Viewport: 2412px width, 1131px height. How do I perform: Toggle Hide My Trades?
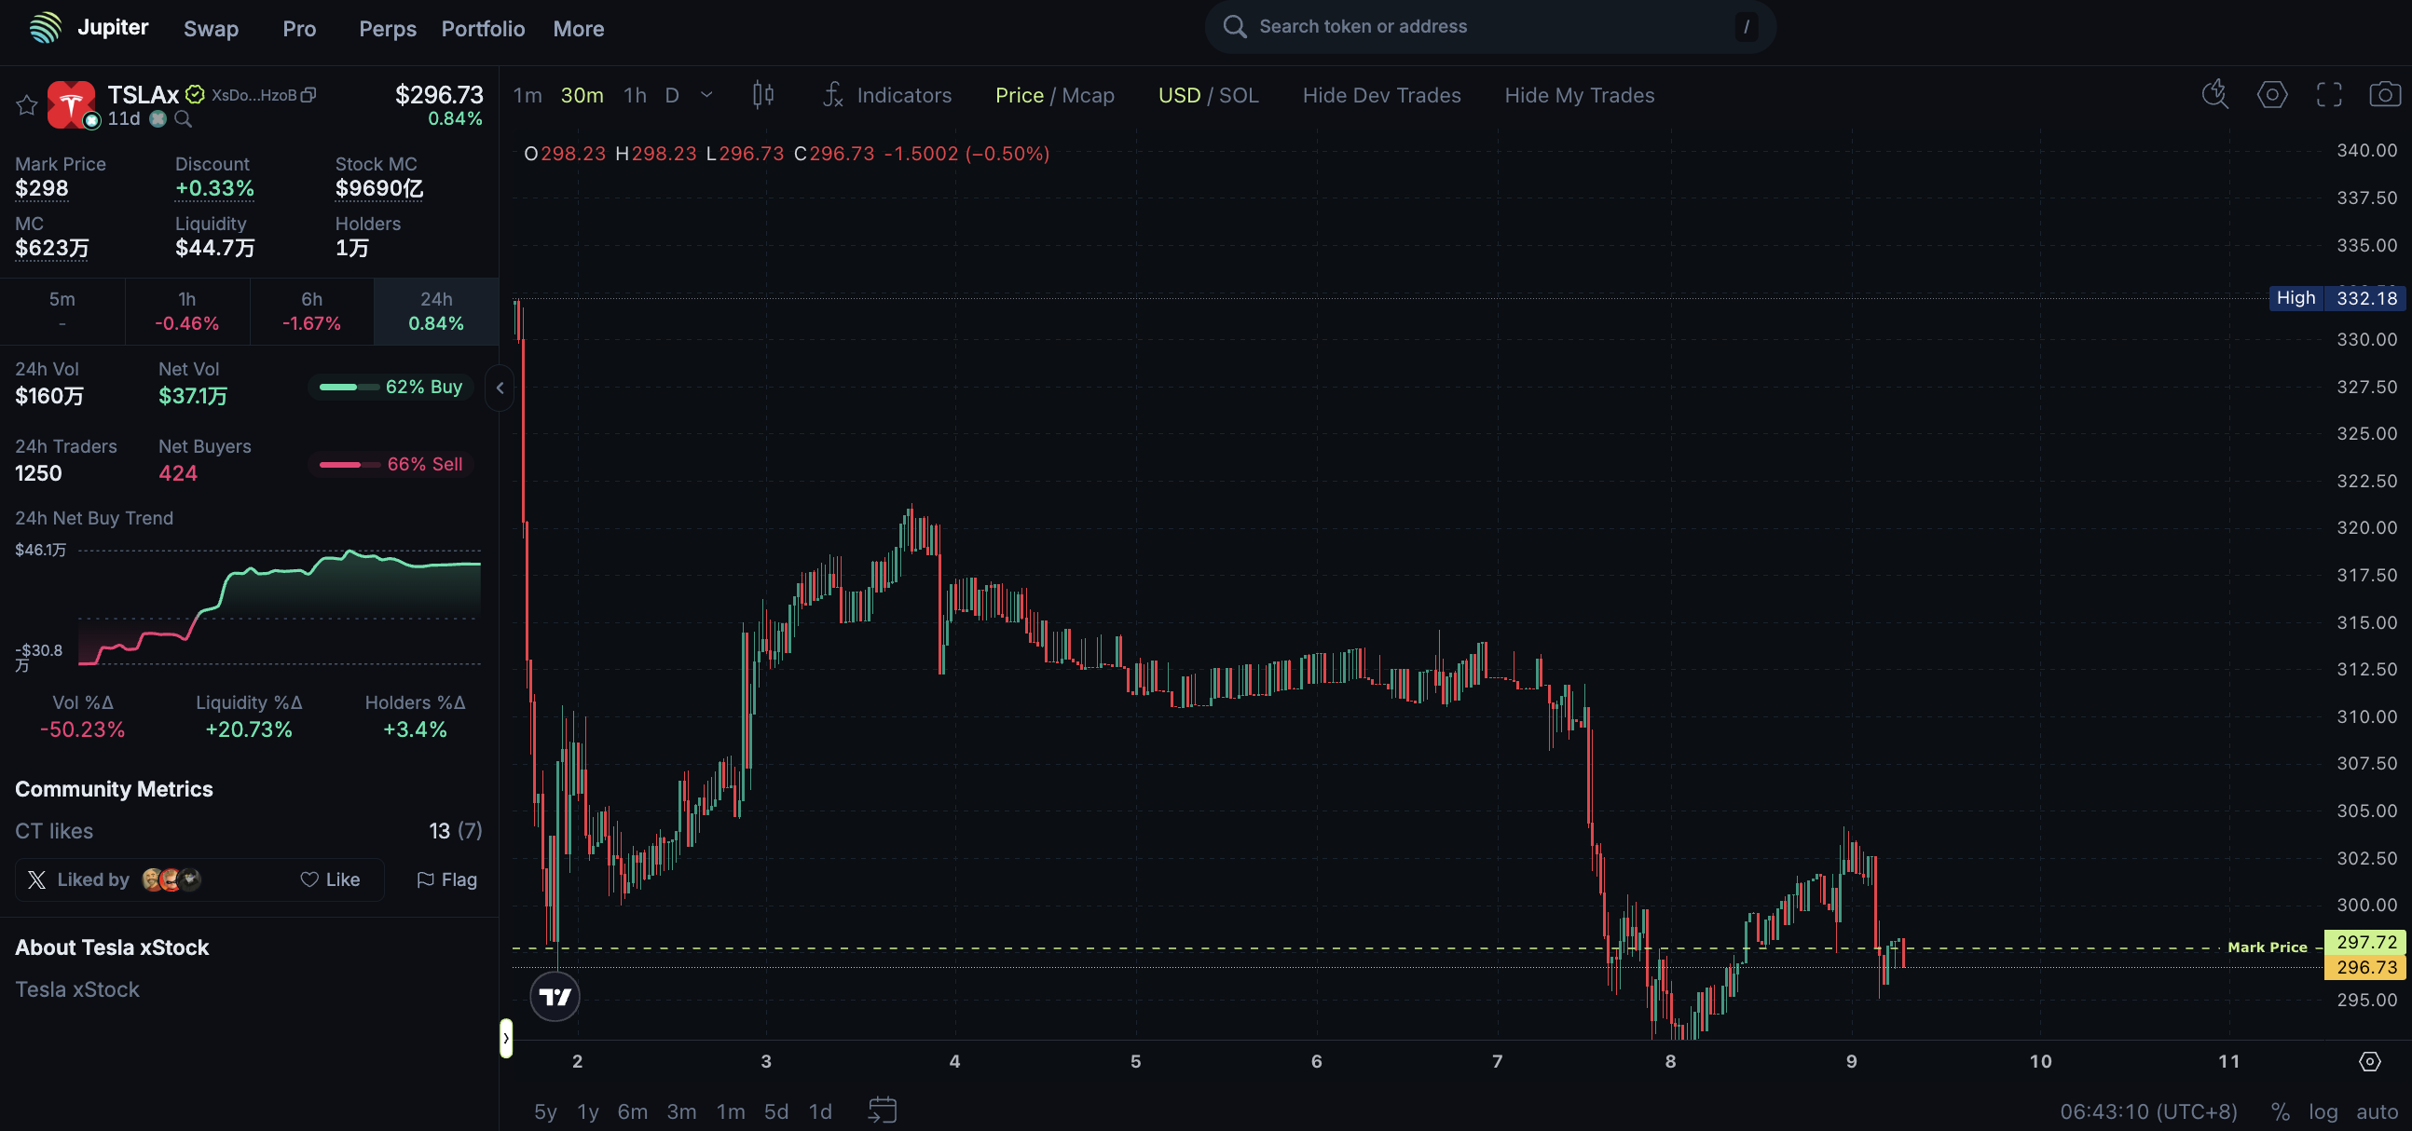[1579, 96]
